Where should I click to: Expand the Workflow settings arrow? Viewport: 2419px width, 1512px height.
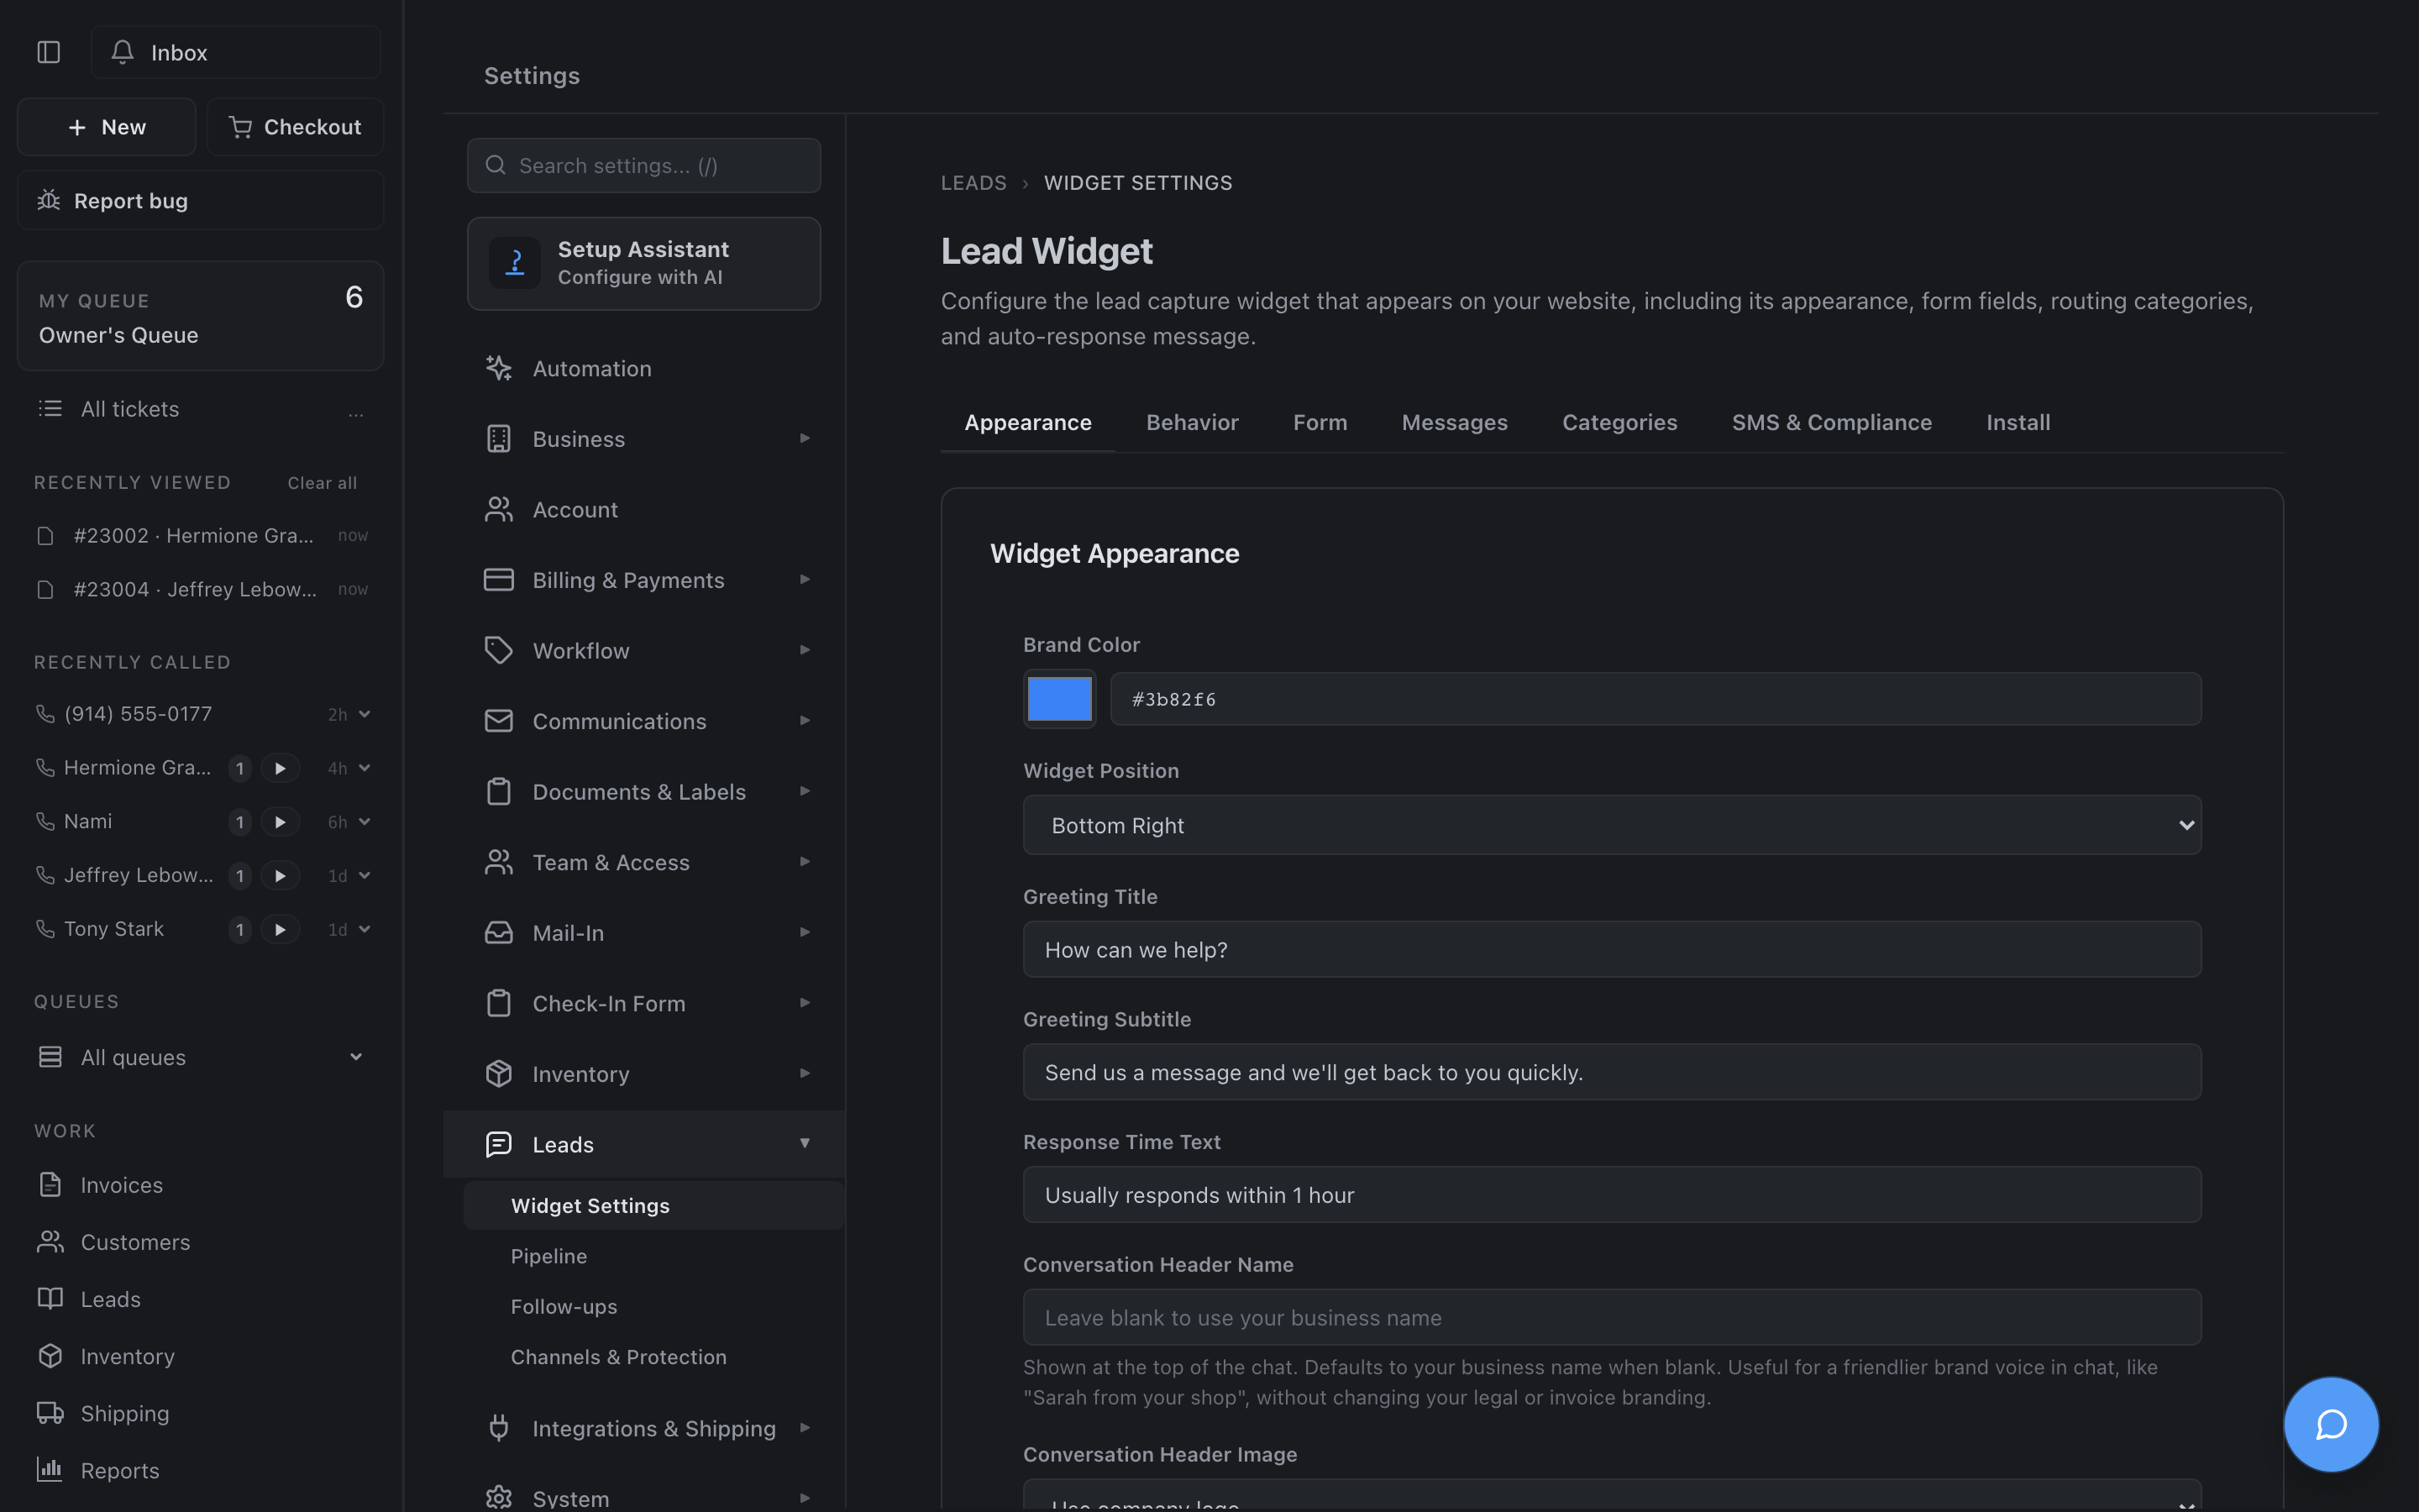pos(805,650)
